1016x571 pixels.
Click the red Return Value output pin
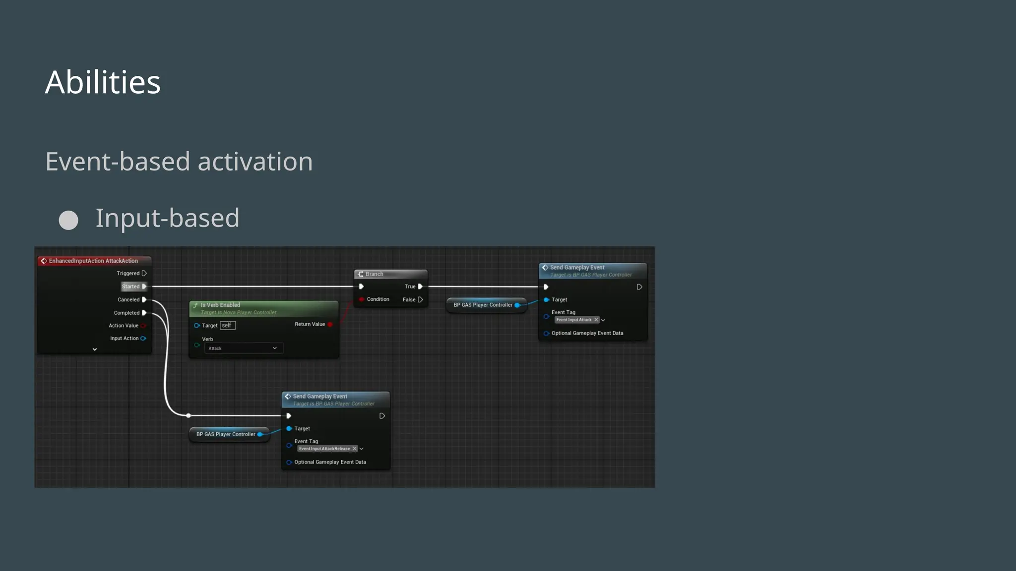click(330, 325)
